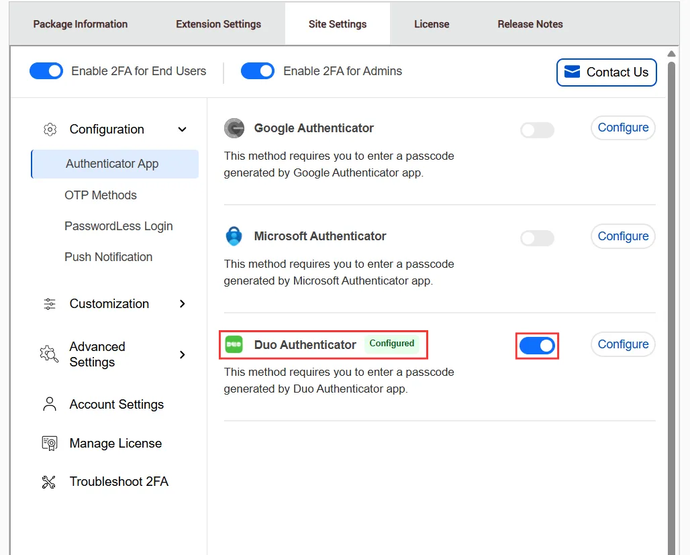Click the Microsoft Authenticator lock icon
Image resolution: width=690 pixels, height=555 pixels.
click(x=234, y=236)
